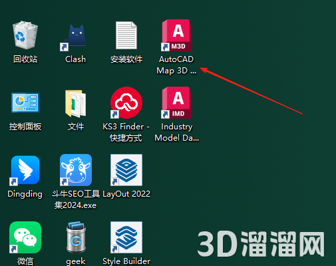This screenshot has width=336, height=266.
Task: Launch the Industry Model Data IMD shortcut
Action: [x=176, y=103]
